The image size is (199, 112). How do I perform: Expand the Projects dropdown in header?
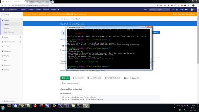[x=23, y=10]
